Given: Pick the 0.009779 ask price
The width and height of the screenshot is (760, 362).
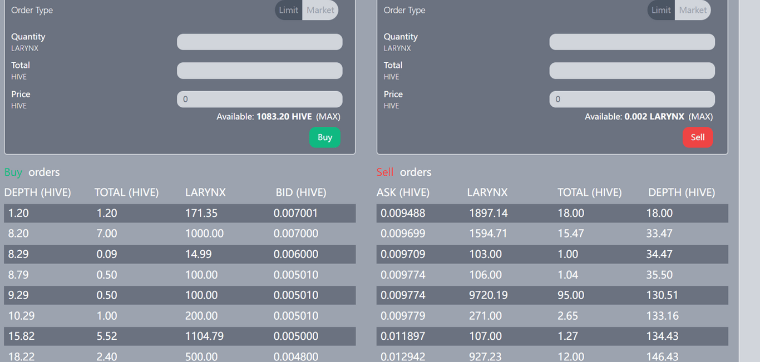Looking at the screenshot, I should [403, 316].
